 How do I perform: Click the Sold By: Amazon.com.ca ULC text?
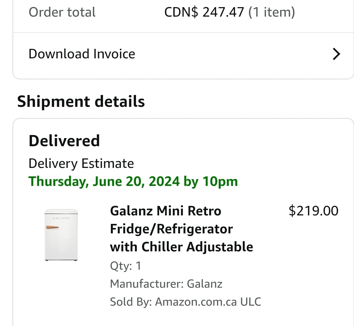pyautogui.click(x=185, y=302)
